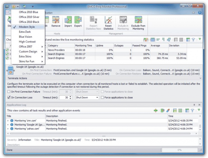Click the Remove hosts ribbon icon

tap(56, 20)
